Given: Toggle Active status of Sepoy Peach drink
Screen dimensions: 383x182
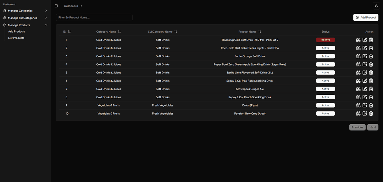Looking at the screenshot, I should [325, 97].
